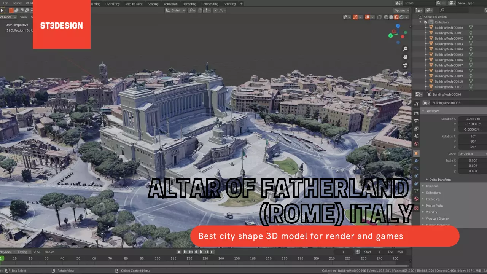Open the Output properties tab icon
The image size is (487, 274).
(416, 121)
